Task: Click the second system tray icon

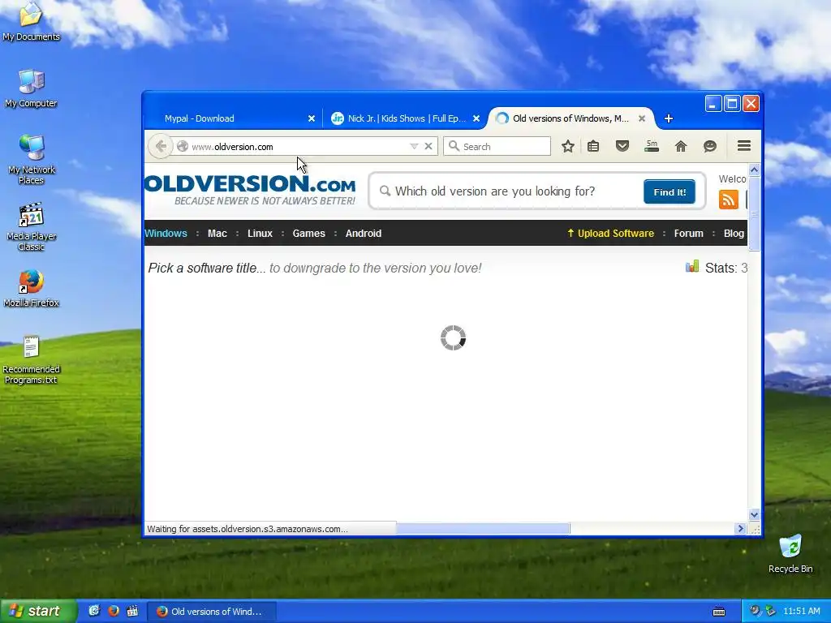Action: (771, 611)
